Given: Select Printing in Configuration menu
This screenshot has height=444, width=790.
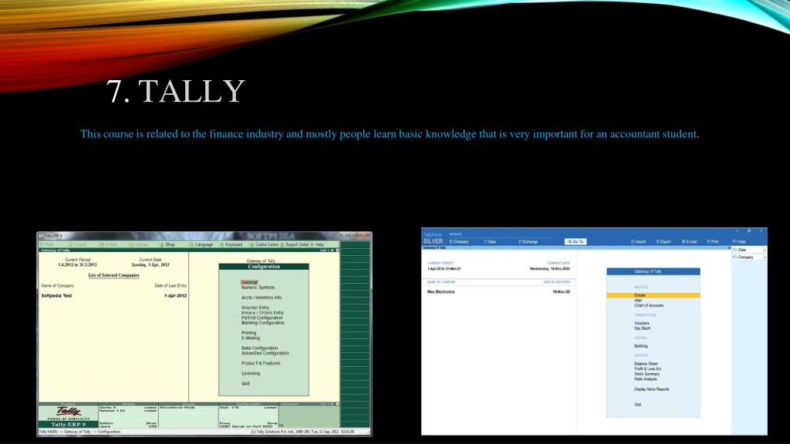Looking at the screenshot, I should coord(248,333).
